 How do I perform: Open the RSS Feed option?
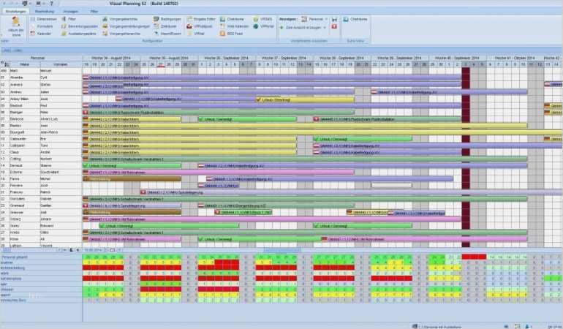[235, 34]
